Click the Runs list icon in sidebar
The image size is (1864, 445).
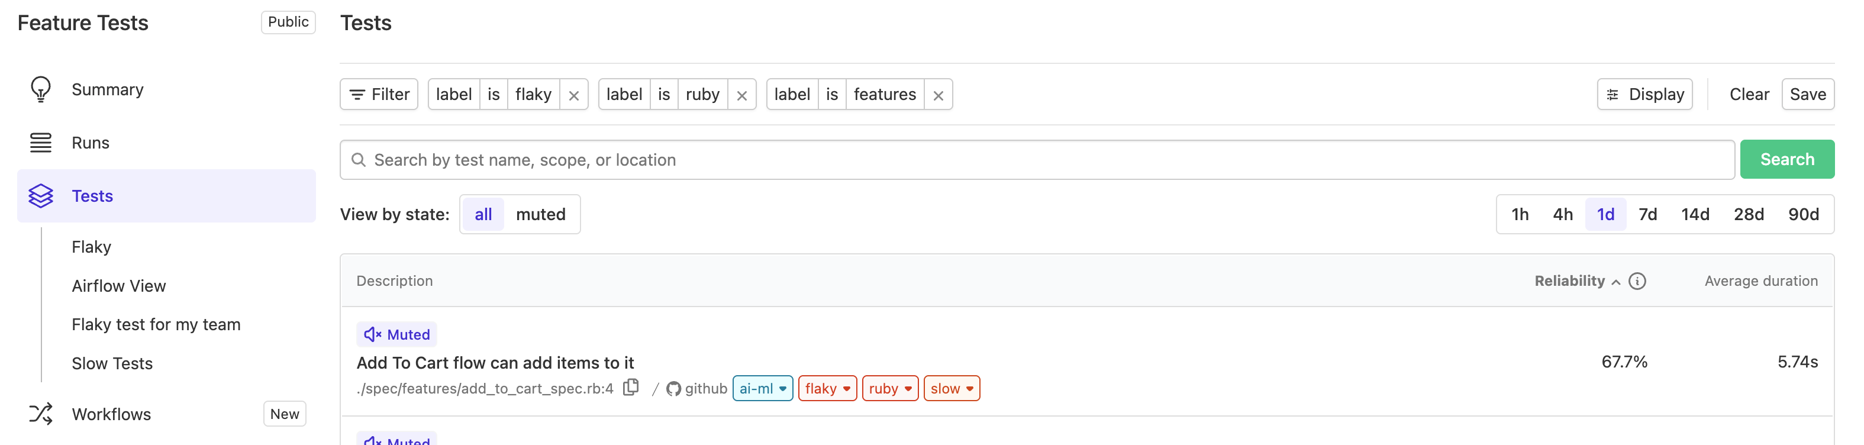click(x=40, y=143)
